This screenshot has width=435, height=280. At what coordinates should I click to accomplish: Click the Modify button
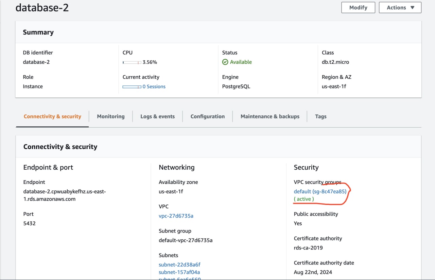click(x=358, y=7)
